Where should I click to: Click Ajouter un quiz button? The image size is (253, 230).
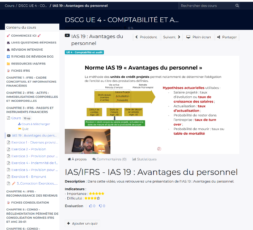click(82, 223)
